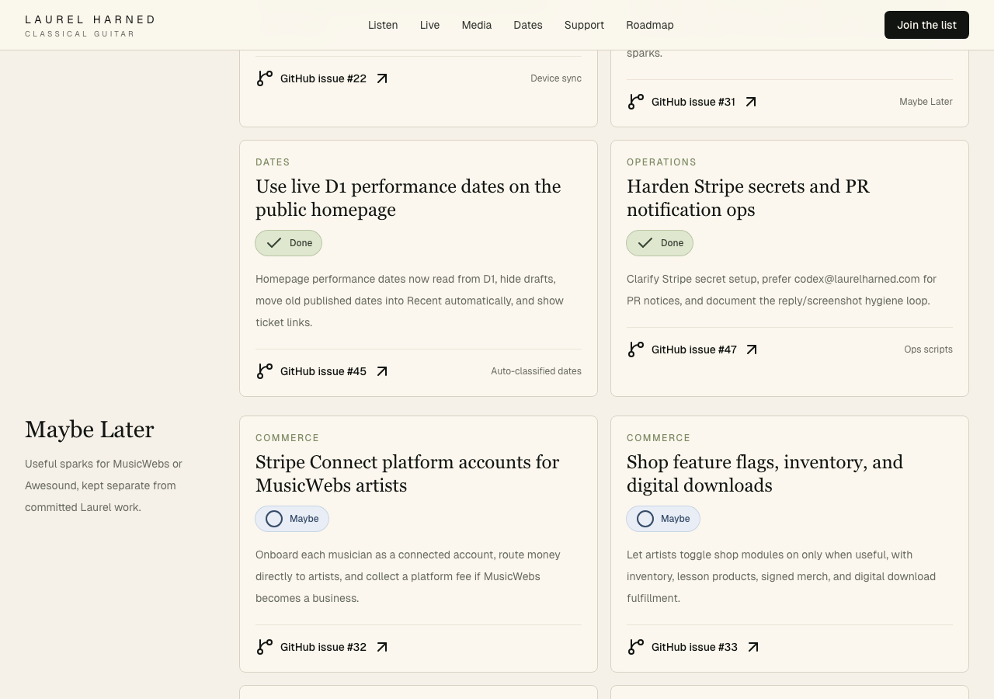Click circle icon in Stripe Connect Maybe badge
Screen dimensions: 994x699
pos(274,519)
